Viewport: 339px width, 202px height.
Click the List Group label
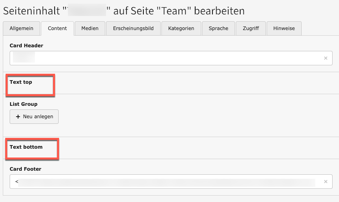(23, 104)
